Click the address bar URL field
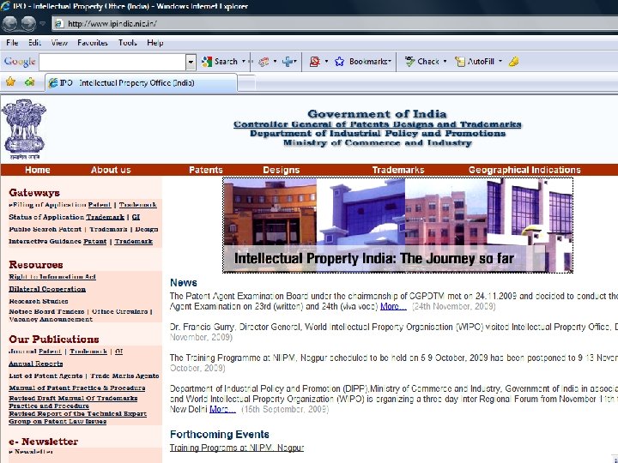The height and width of the screenshot is (463, 618). pos(335,24)
